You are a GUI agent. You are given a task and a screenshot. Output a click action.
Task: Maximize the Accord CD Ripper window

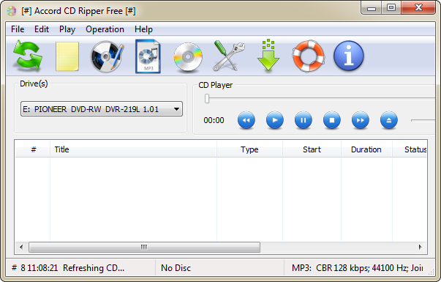(x=391, y=7)
